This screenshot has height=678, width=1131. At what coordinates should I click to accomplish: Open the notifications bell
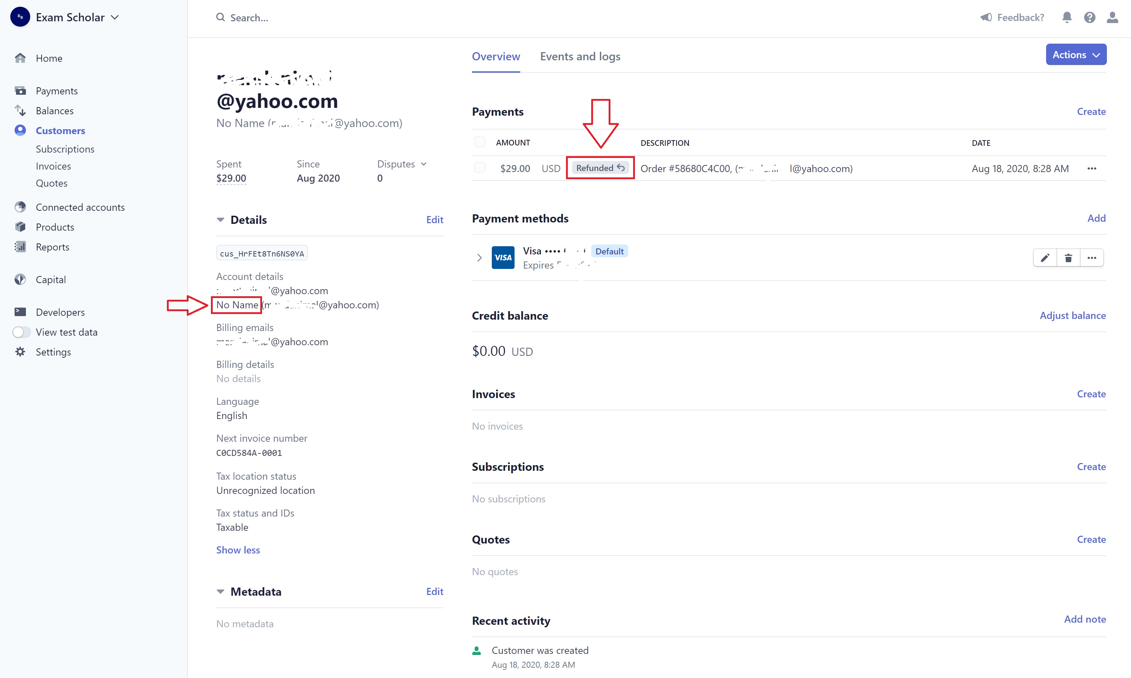1066,17
